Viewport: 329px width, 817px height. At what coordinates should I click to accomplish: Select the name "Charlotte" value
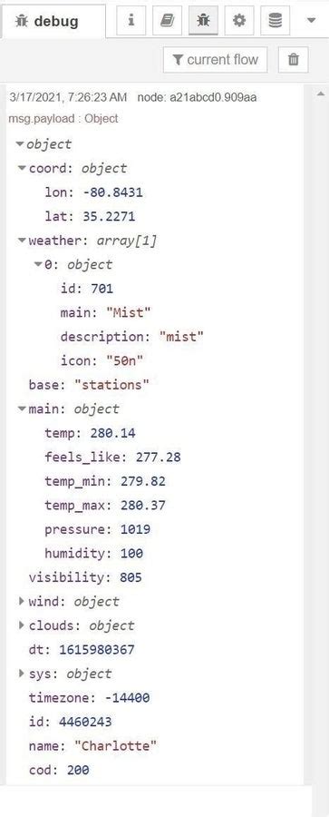pyautogui.click(x=116, y=745)
